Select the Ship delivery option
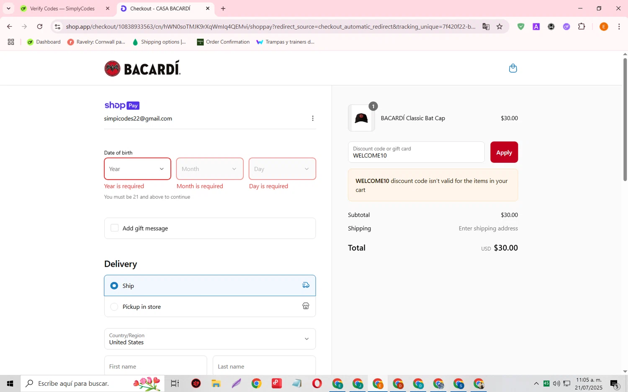Viewport: 628px width, 392px height. [x=210, y=285]
